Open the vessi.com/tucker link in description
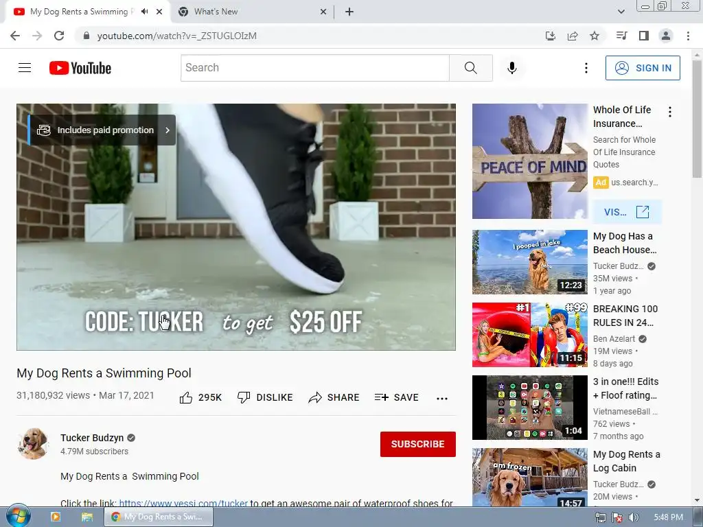The width and height of the screenshot is (703, 527). click(x=183, y=503)
